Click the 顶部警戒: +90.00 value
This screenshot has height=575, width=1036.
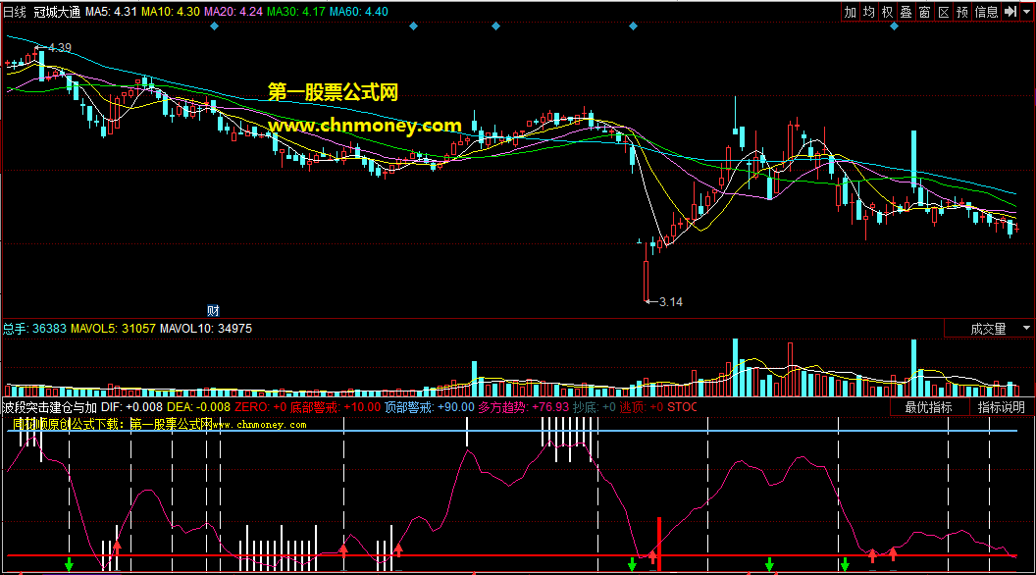pos(430,407)
